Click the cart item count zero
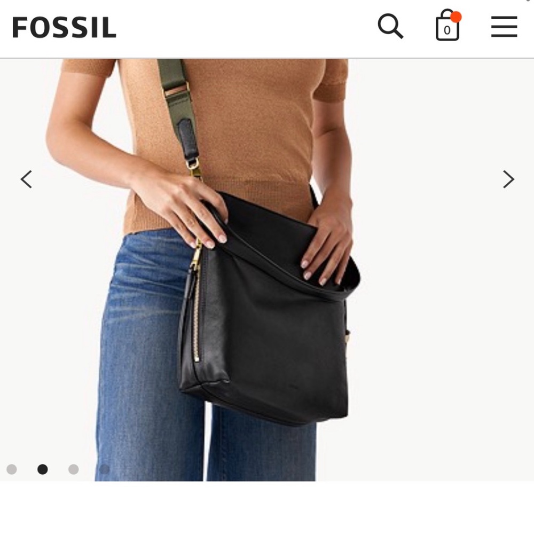534x534 pixels. pyautogui.click(x=447, y=30)
